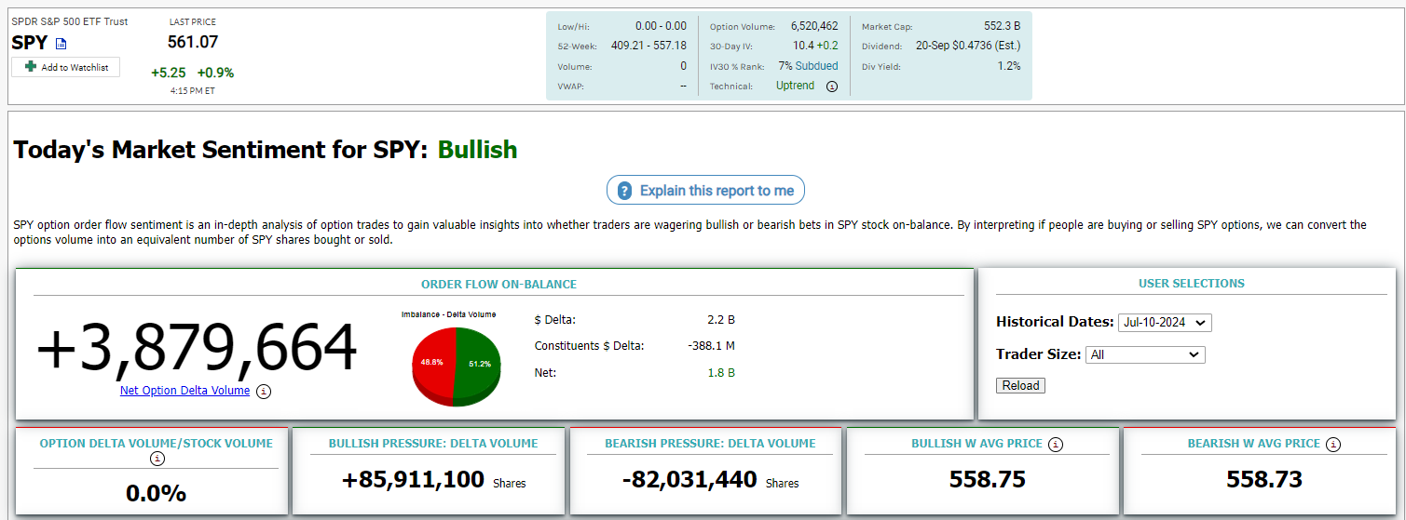Click the User Selections heading

[x=1192, y=284]
